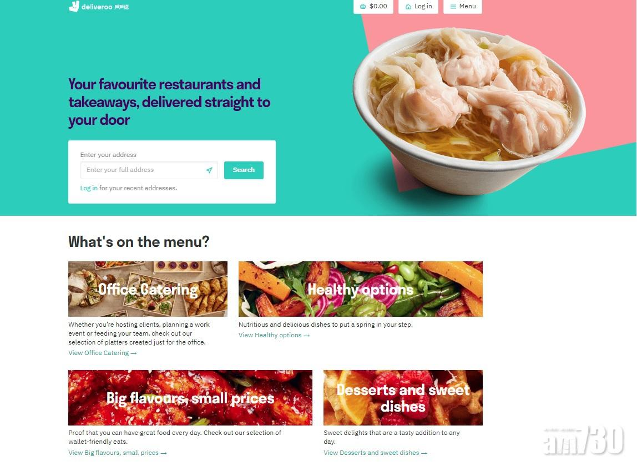Open the Healthy options banner image

point(360,289)
